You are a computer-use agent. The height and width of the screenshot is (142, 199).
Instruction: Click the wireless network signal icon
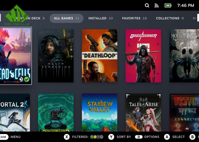coord(157,5)
